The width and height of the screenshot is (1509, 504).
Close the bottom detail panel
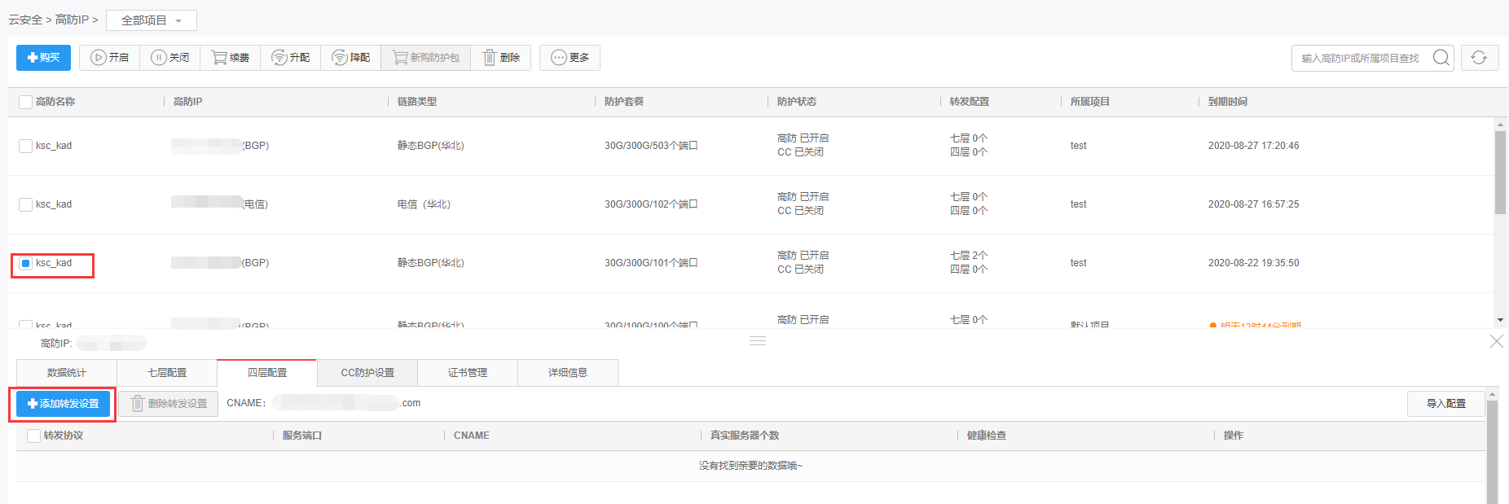click(x=1496, y=341)
